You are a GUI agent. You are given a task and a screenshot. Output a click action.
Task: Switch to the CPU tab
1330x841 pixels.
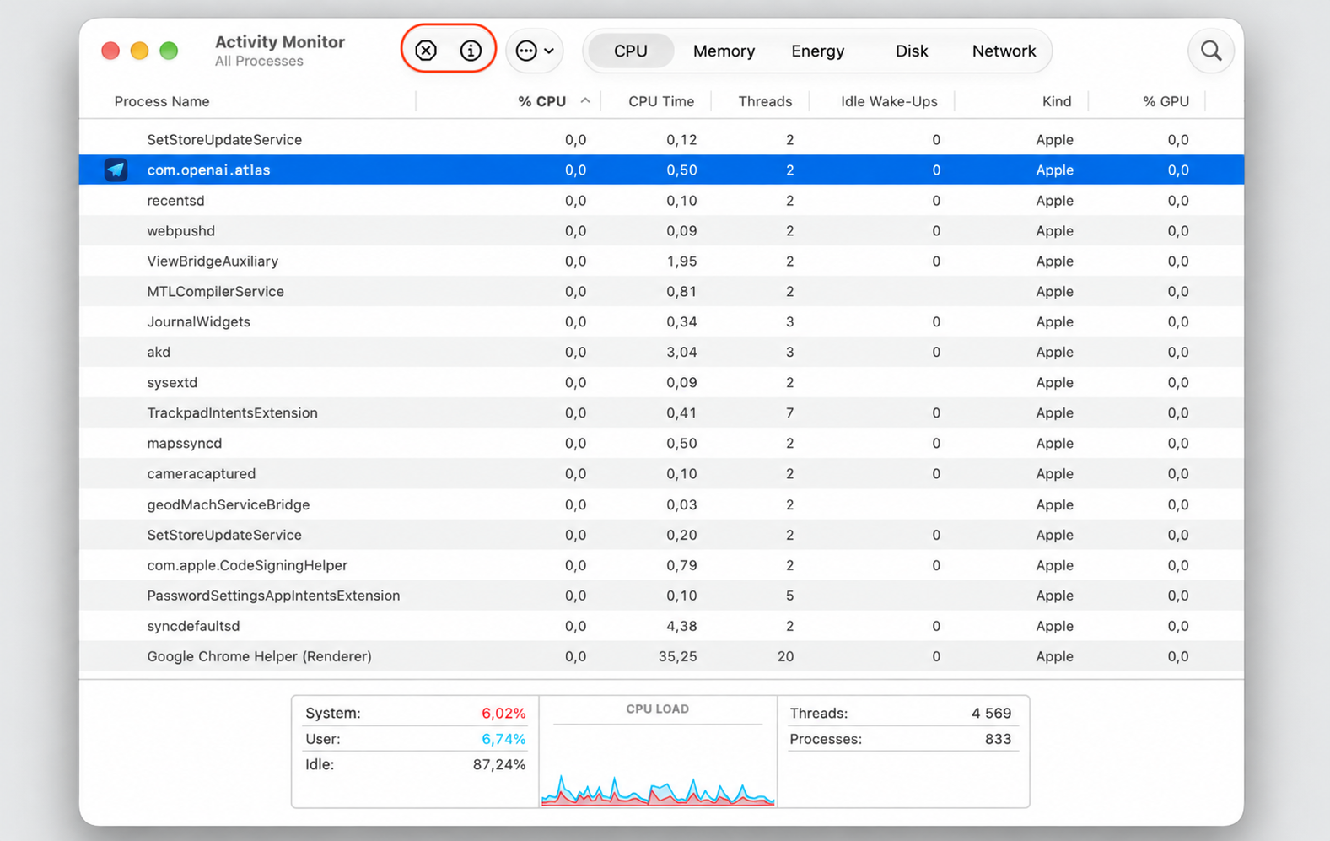coord(630,51)
